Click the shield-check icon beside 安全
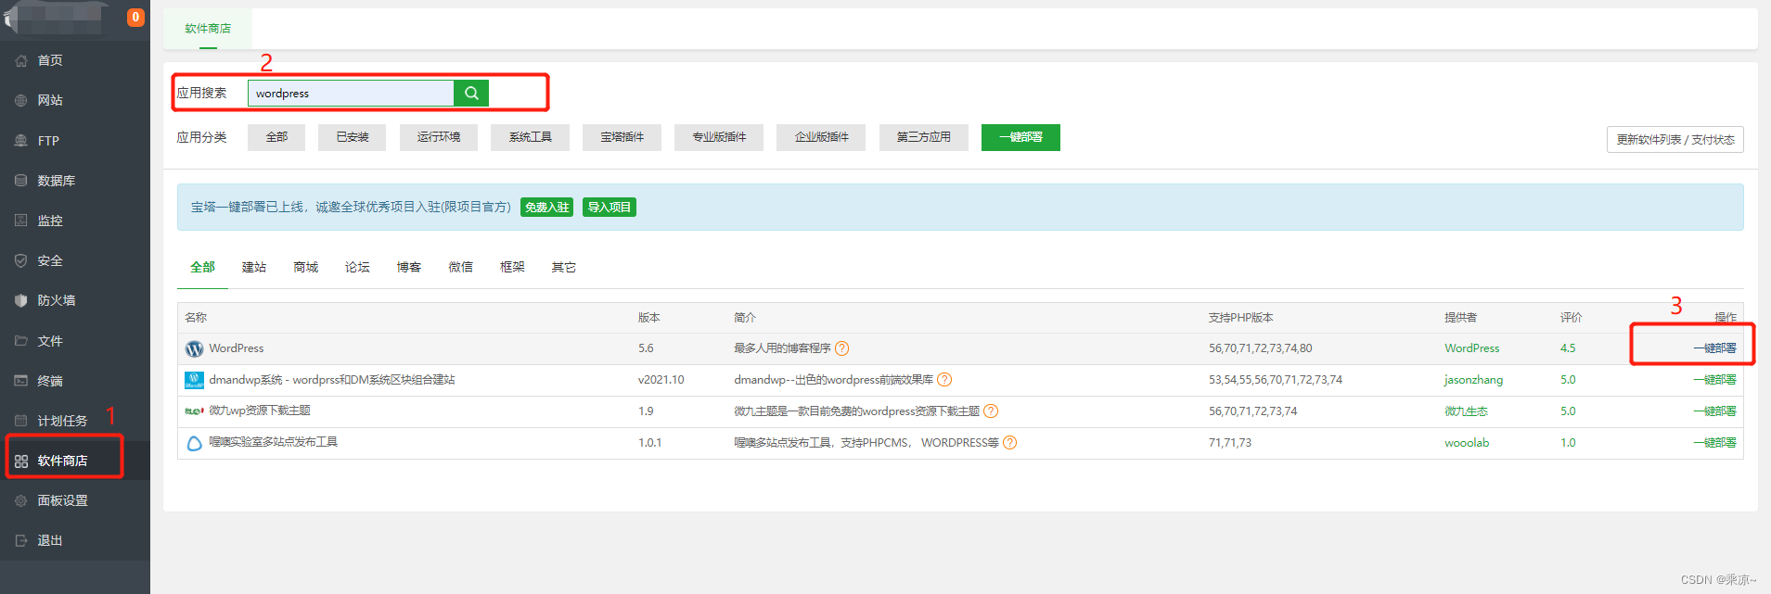The height and width of the screenshot is (594, 1771). (x=20, y=260)
